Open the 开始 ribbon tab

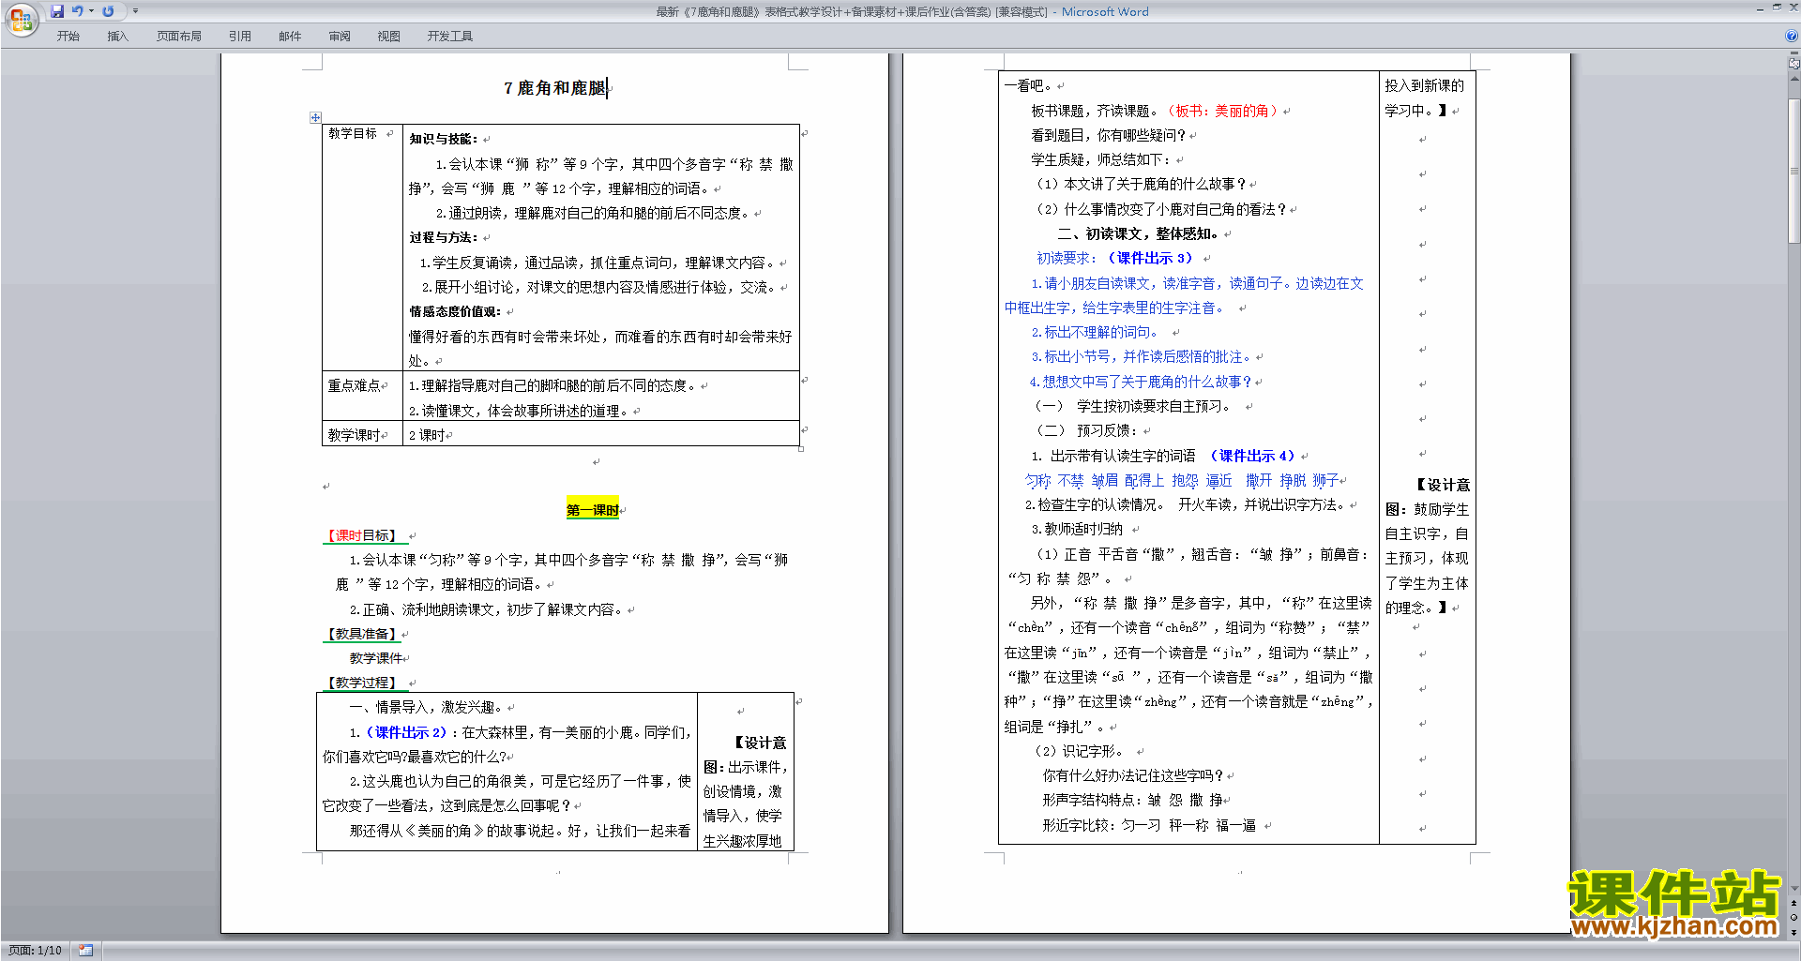68,37
